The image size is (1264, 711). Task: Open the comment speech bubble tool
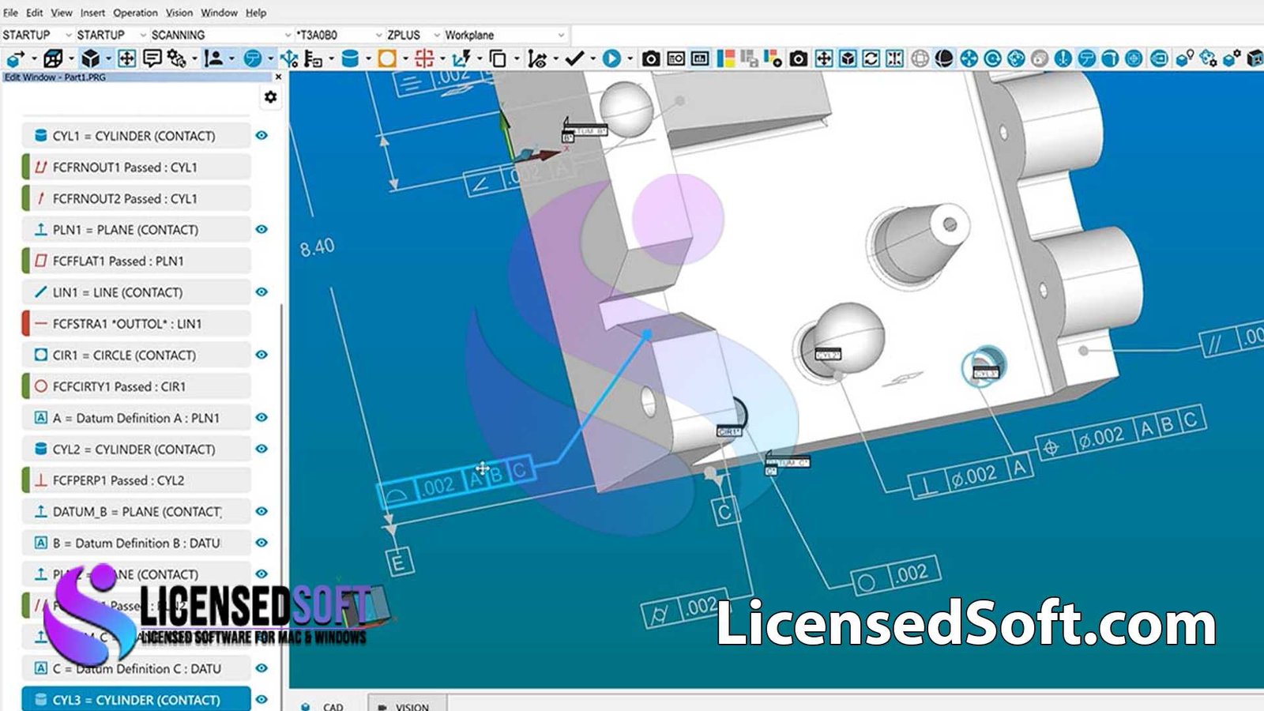coord(152,58)
